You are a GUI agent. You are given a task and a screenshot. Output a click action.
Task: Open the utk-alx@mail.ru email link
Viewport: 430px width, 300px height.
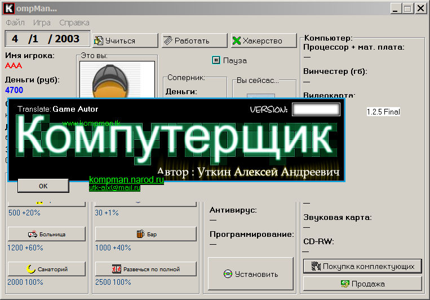(x=114, y=187)
